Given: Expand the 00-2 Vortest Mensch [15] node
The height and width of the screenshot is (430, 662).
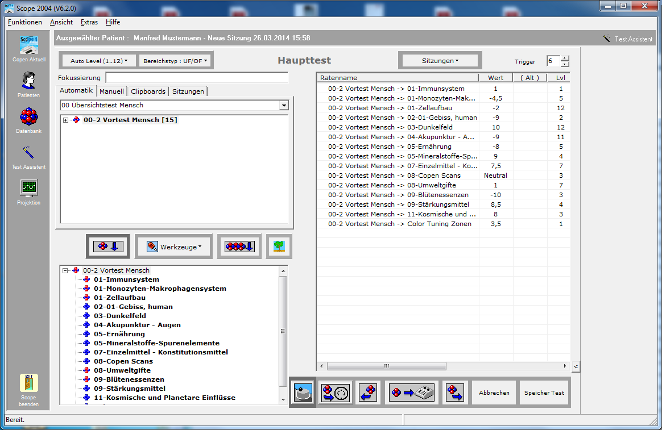Looking at the screenshot, I should click(66, 120).
